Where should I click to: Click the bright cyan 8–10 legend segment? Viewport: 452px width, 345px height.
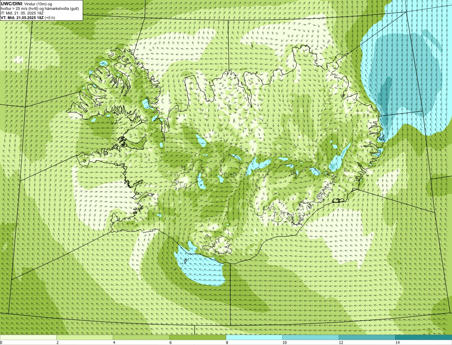coord(254,337)
